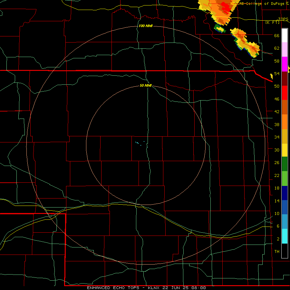This screenshot has width=290, height=290.
Task: Click the legend value '58'
Action: point(277,61)
